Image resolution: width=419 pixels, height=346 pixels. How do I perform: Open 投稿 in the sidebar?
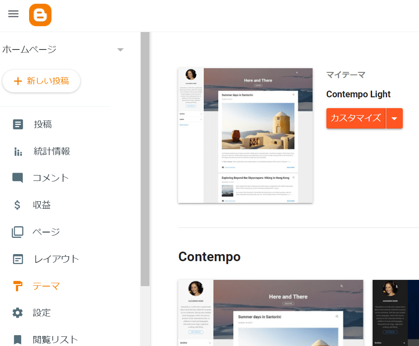click(43, 124)
